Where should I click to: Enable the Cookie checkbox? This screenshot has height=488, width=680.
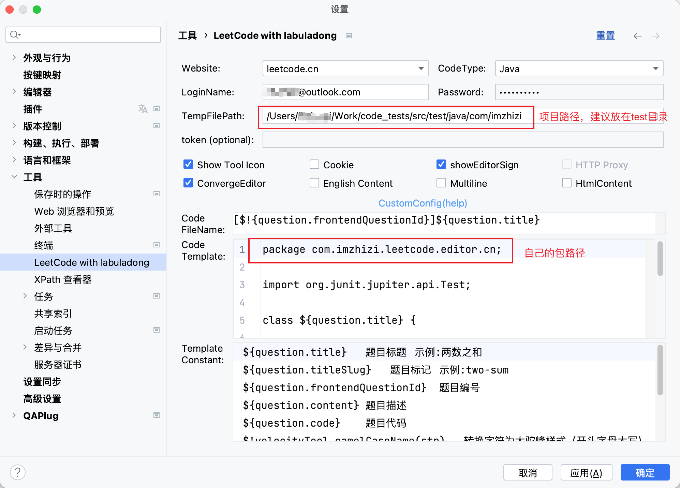pos(314,165)
